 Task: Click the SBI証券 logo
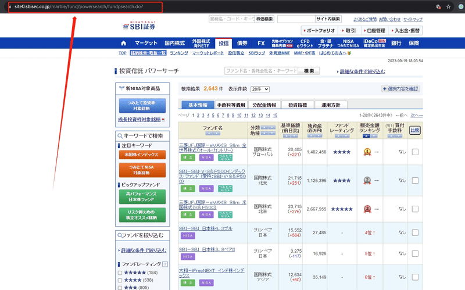coord(139,26)
